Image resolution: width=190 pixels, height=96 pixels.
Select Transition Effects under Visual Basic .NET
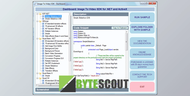(x=51, y=71)
